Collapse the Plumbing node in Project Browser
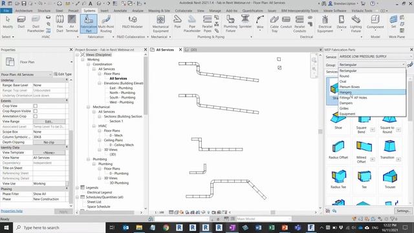 click(x=89, y=159)
